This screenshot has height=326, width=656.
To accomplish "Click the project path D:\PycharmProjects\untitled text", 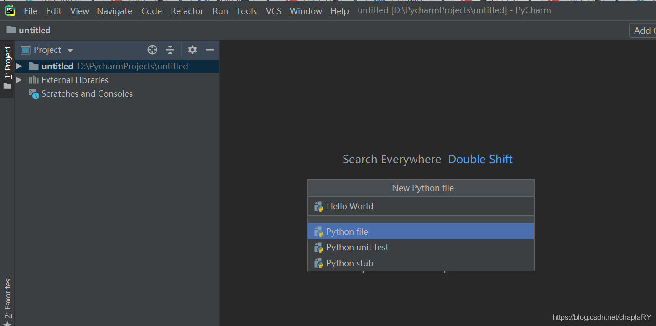I will [x=133, y=66].
